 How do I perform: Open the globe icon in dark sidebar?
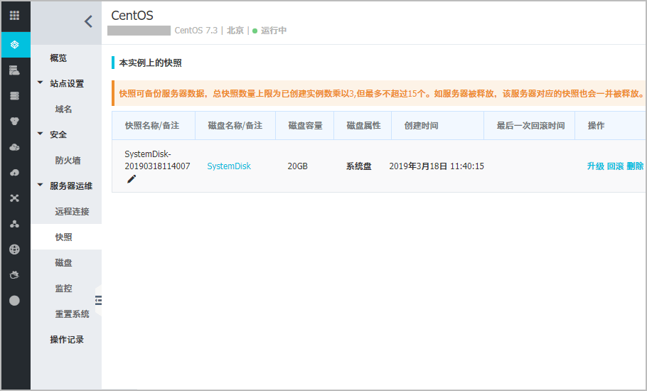pos(14,250)
